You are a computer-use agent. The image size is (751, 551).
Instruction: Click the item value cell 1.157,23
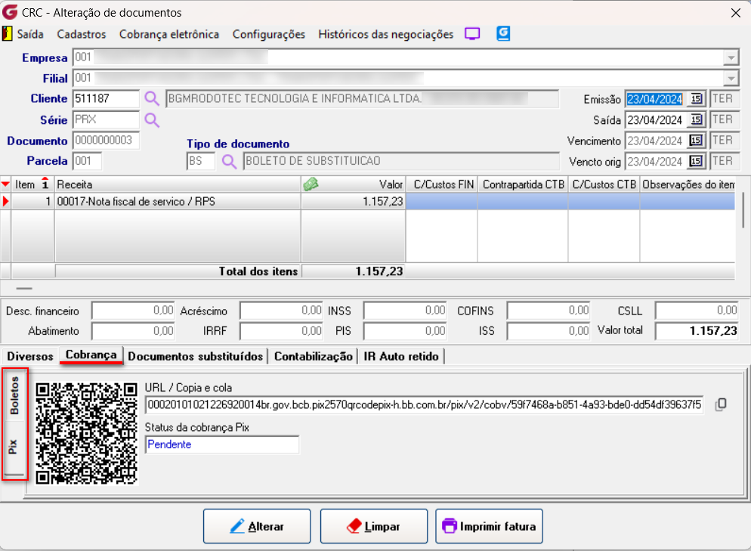[354, 202]
